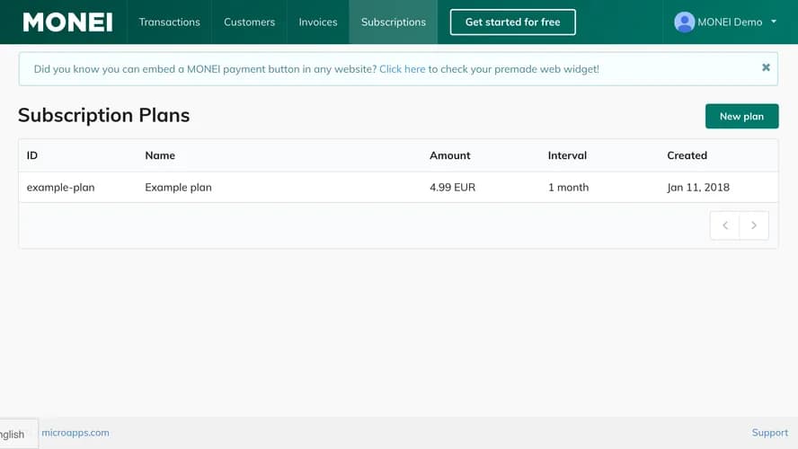Click Get started for free button
Screen dimensions: 798x449
[x=512, y=22]
